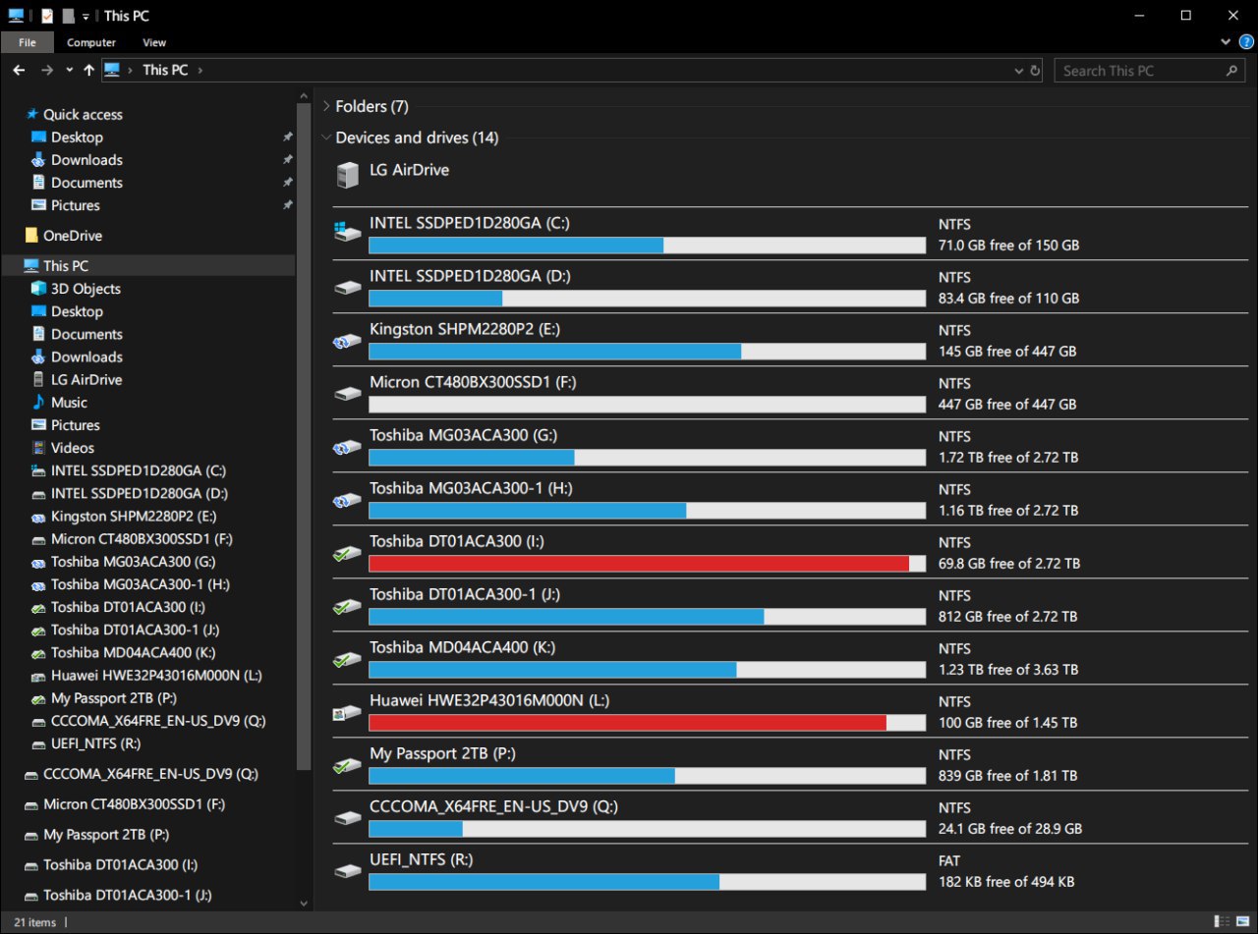Click the Kingston SHPM2280P2 (E:) drive icon
The height and width of the screenshot is (934, 1258).
(348, 340)
